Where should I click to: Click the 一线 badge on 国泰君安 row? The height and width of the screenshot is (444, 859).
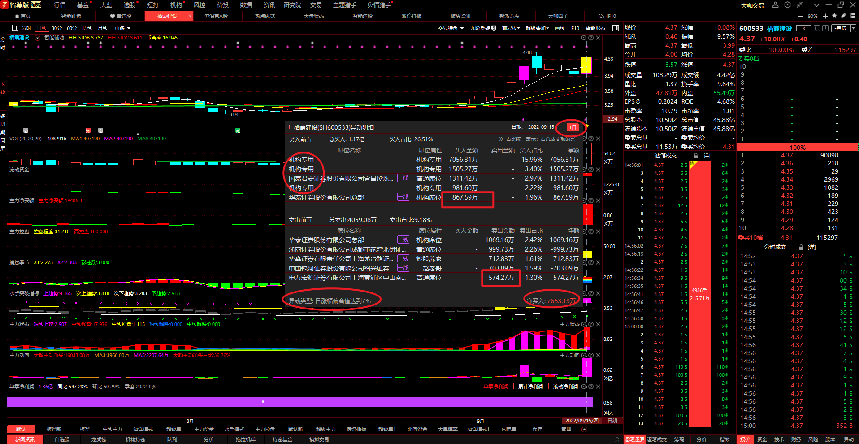tap(403, 178)
